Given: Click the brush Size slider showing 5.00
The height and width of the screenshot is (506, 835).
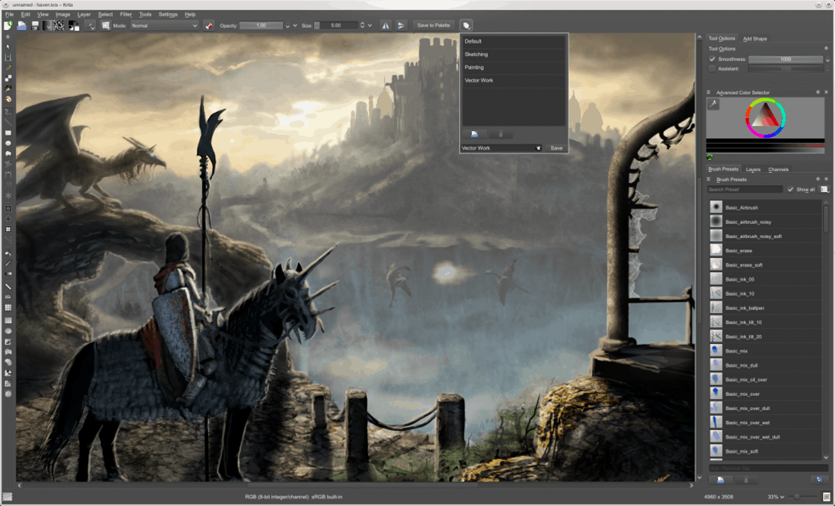Looking at the screenshot, I should [336, 25].
